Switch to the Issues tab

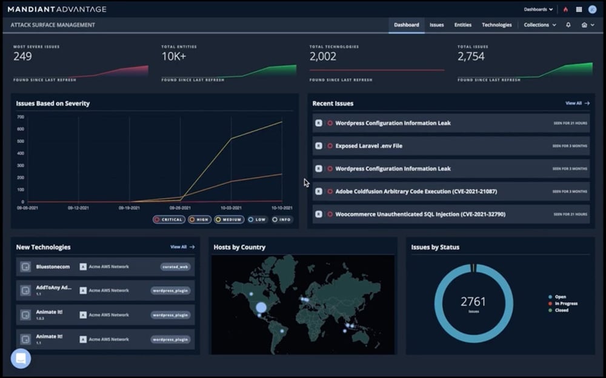(x=436, y=25)
